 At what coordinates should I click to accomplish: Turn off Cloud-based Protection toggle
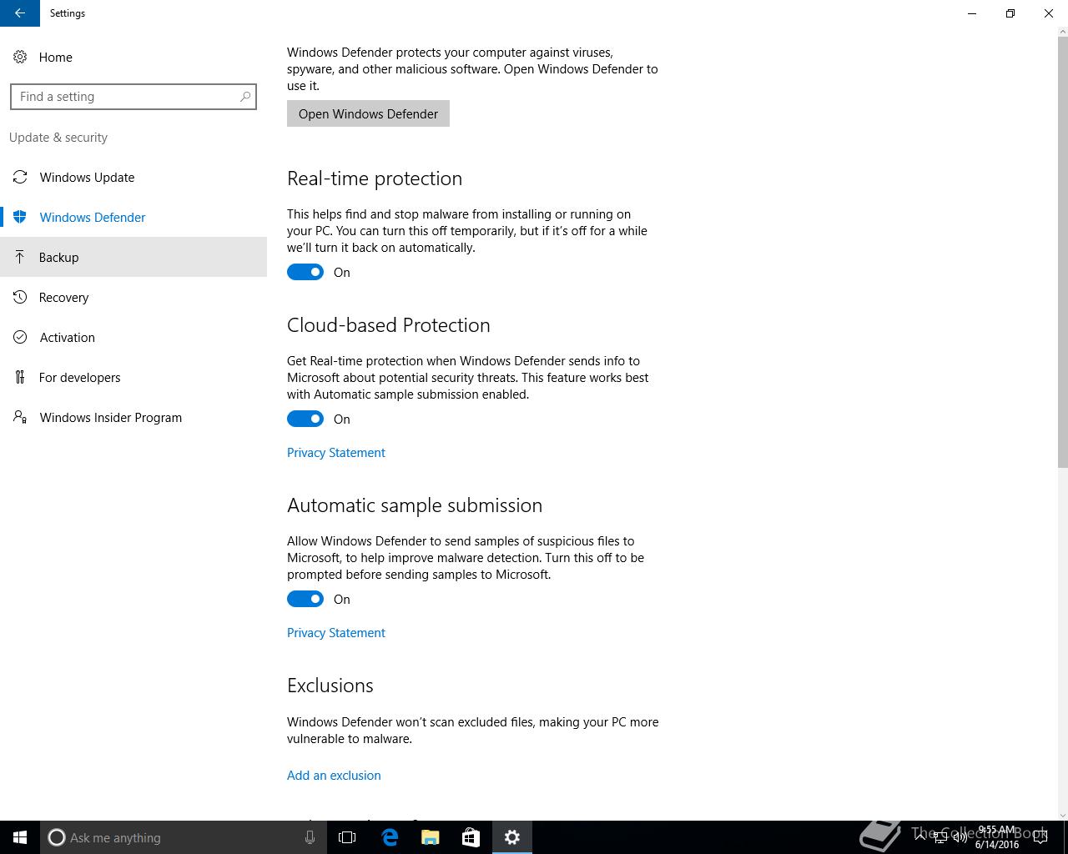pyautogui.click(x=305, y=419)
